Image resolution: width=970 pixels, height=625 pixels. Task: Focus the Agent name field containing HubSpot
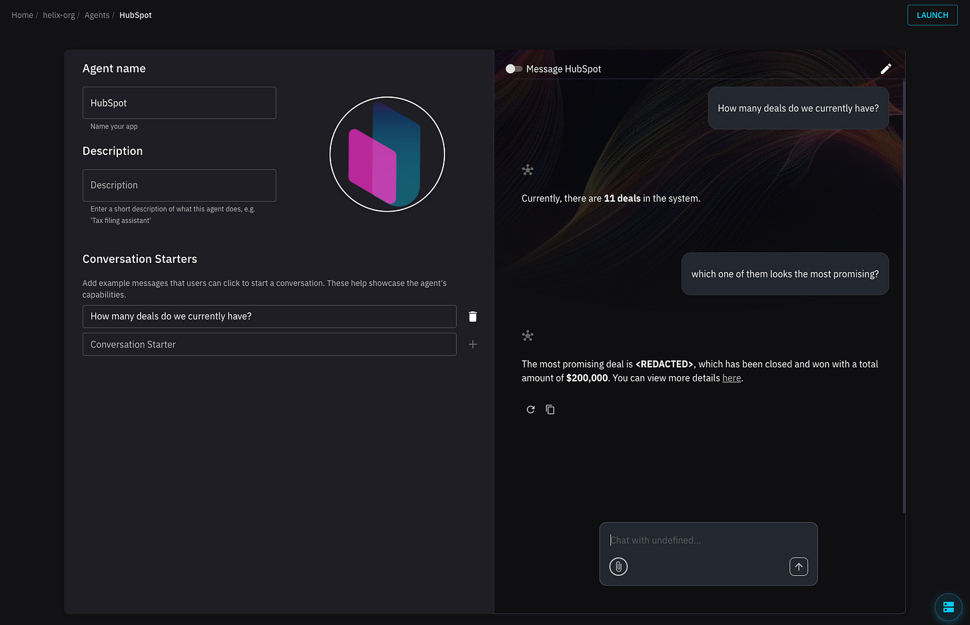(179, 103)
